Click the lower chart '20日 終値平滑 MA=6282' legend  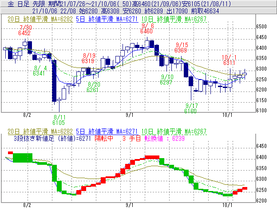pos(40,131)
